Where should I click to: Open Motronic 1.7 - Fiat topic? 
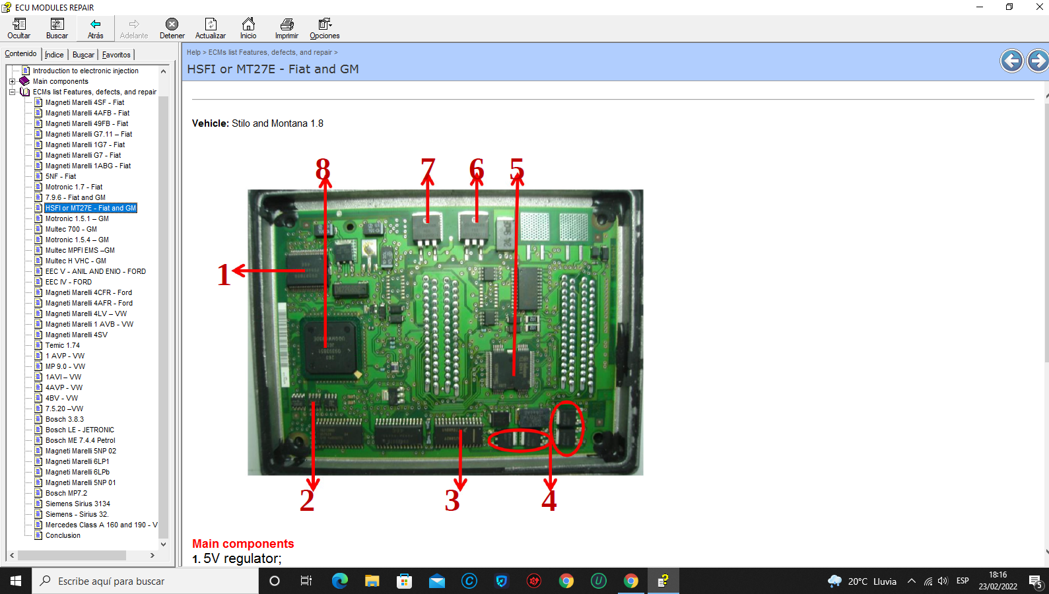pos(74,187)
